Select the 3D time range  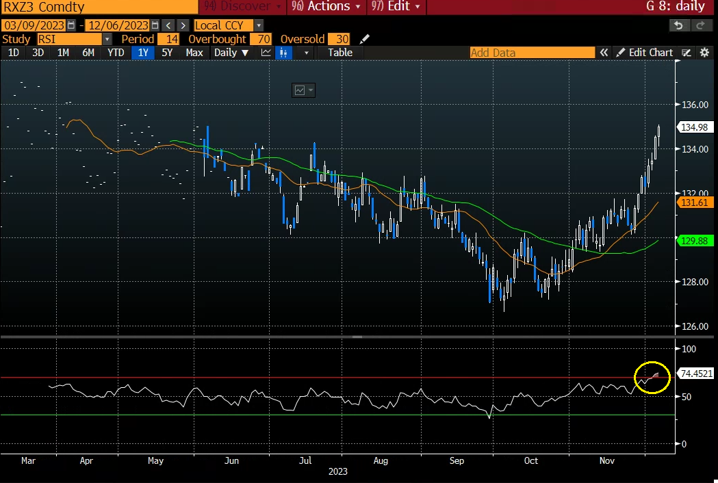pyautogui.click(x=38, y=53)
